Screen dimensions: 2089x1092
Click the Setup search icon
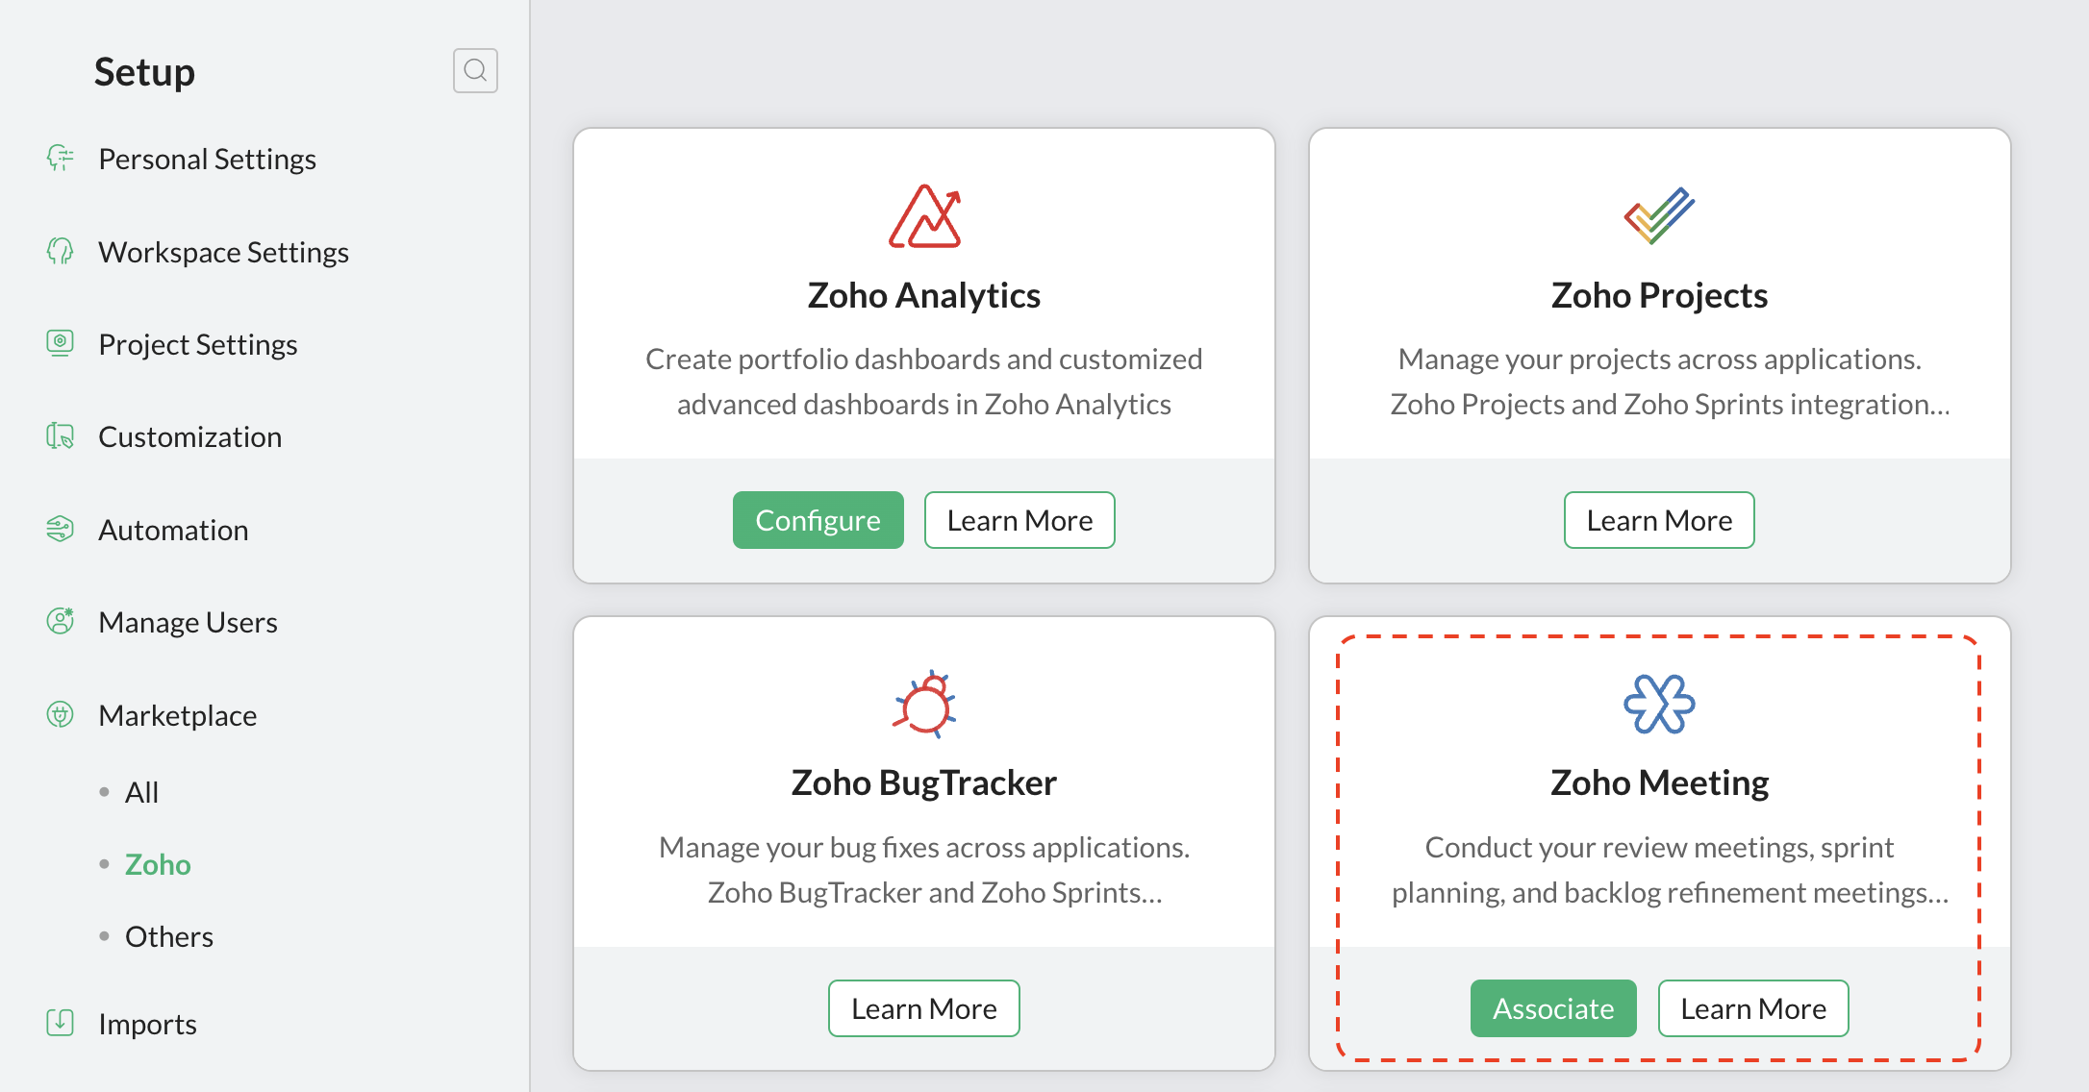[x=475, y=70]
